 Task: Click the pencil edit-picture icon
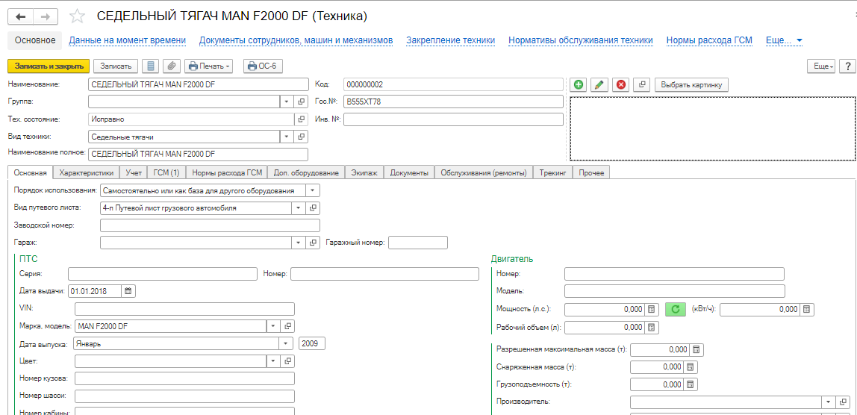click(x=599, y=85)
